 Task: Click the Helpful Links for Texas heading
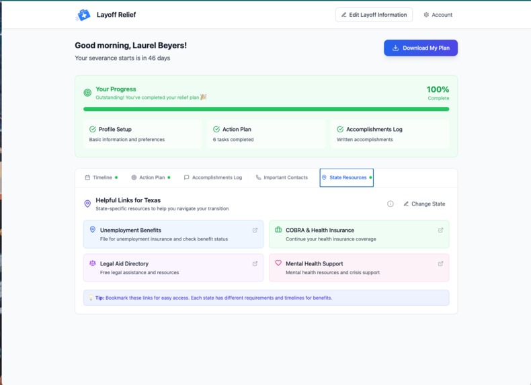tap(128, 200)
